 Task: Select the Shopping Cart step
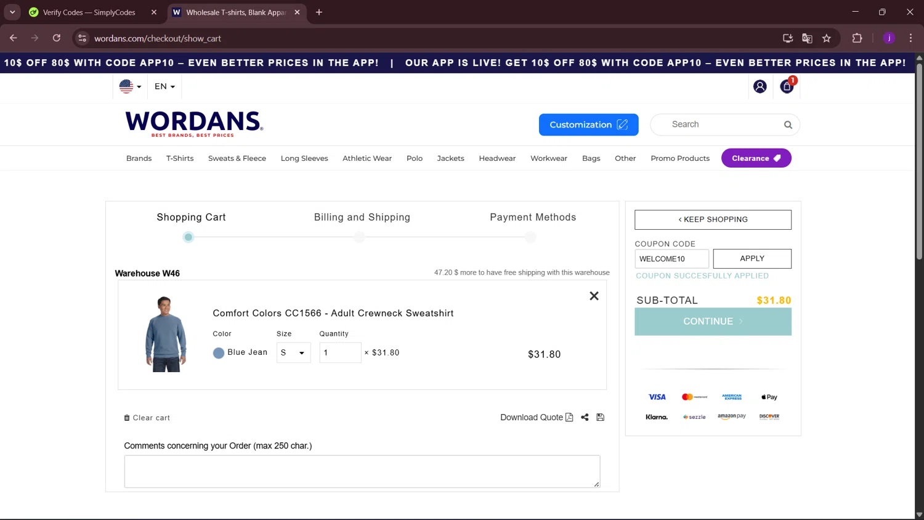click(x=191, y=217)
